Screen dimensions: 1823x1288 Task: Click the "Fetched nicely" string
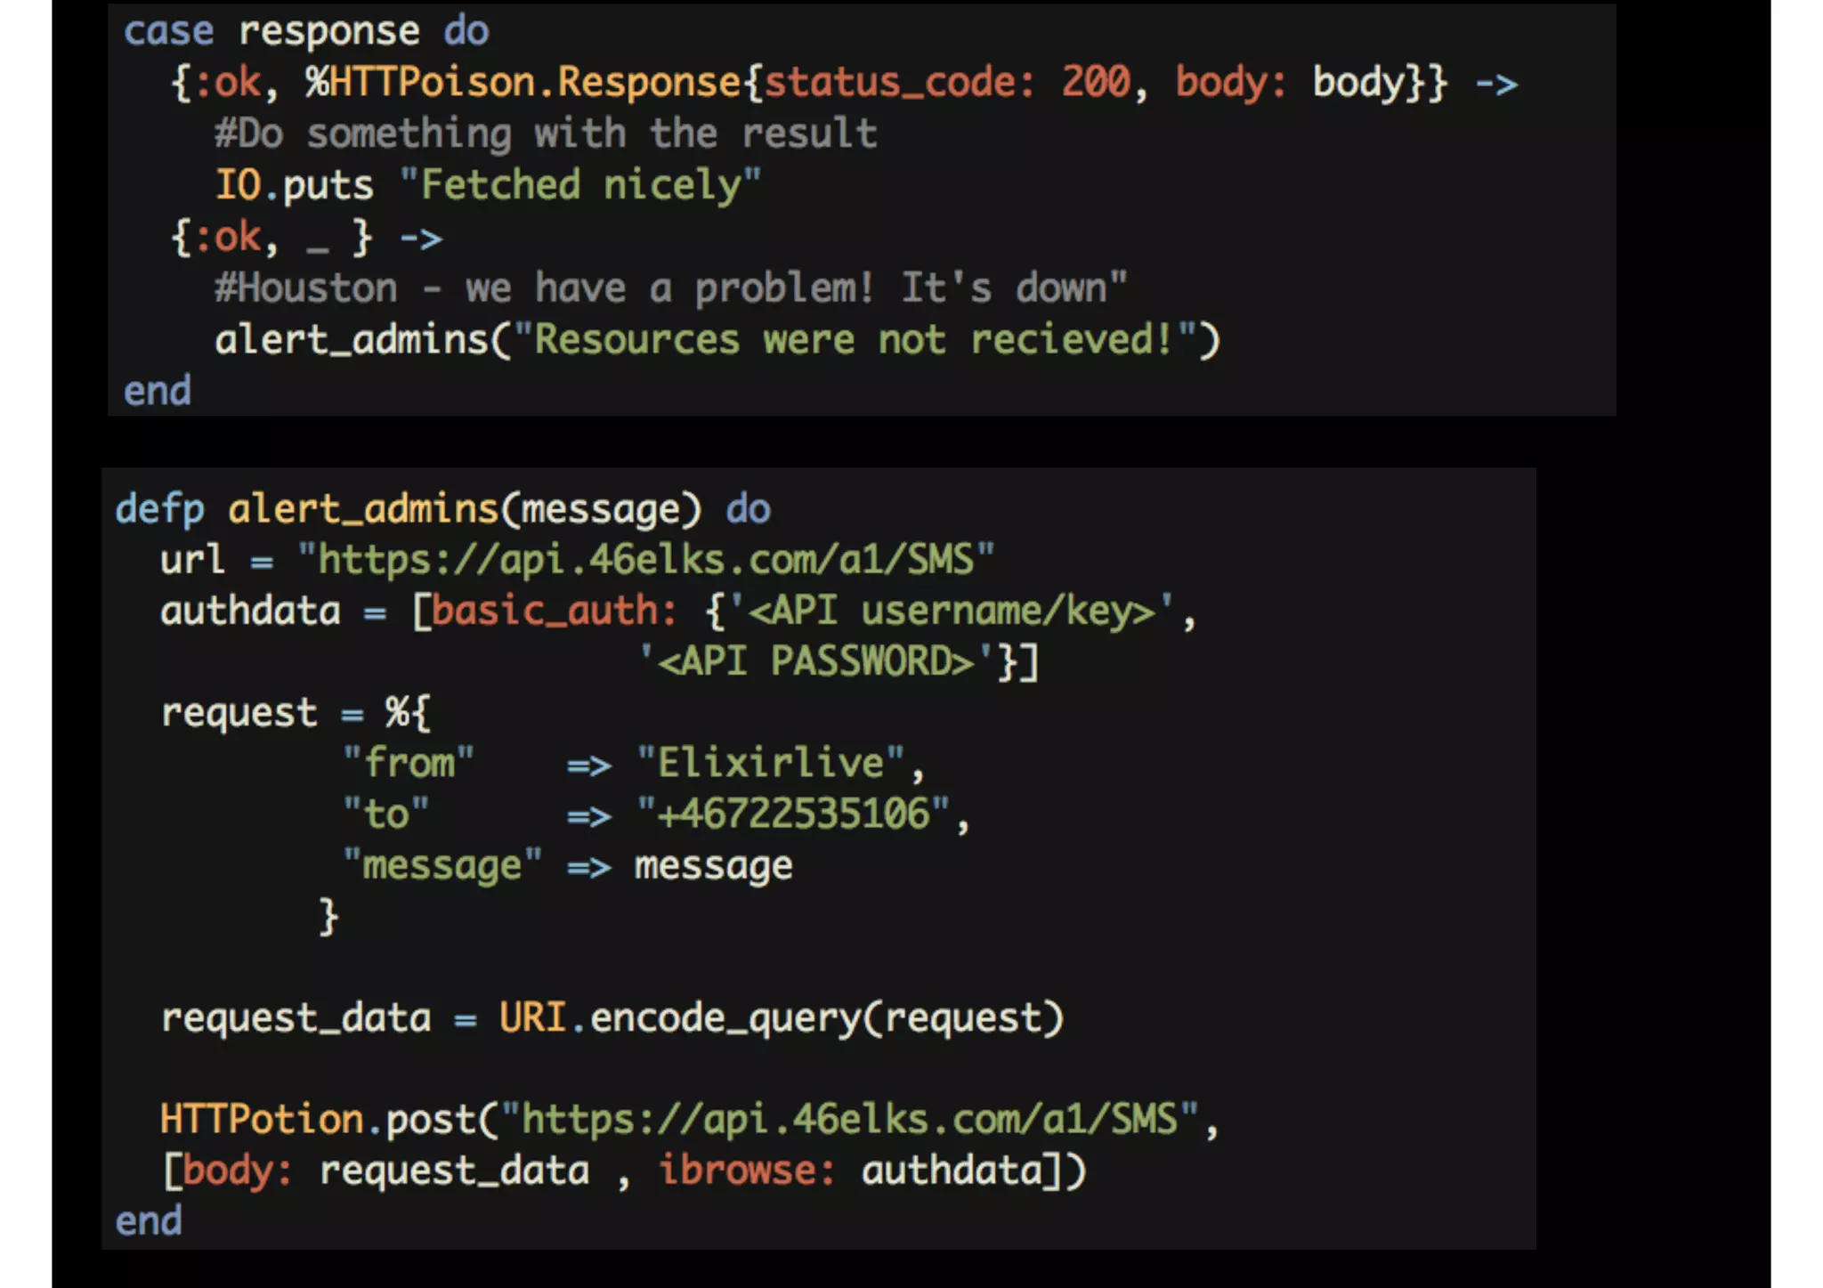pyautogui.click(x=580, y=185)
